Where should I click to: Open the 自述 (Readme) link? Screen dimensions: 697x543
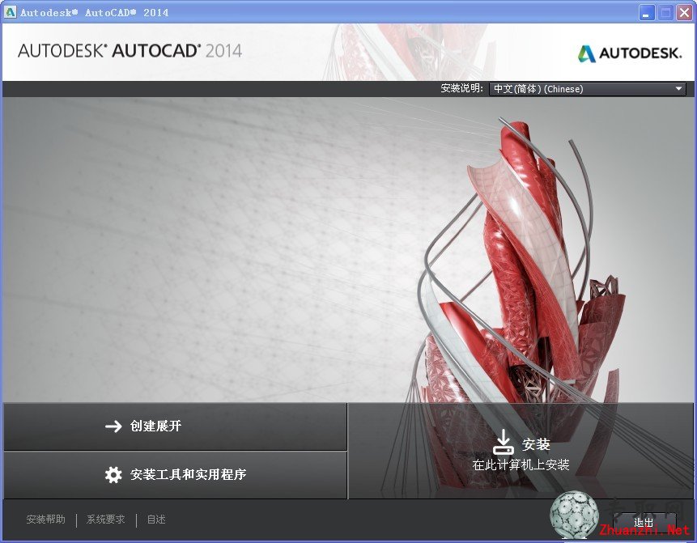pos(156,519)
